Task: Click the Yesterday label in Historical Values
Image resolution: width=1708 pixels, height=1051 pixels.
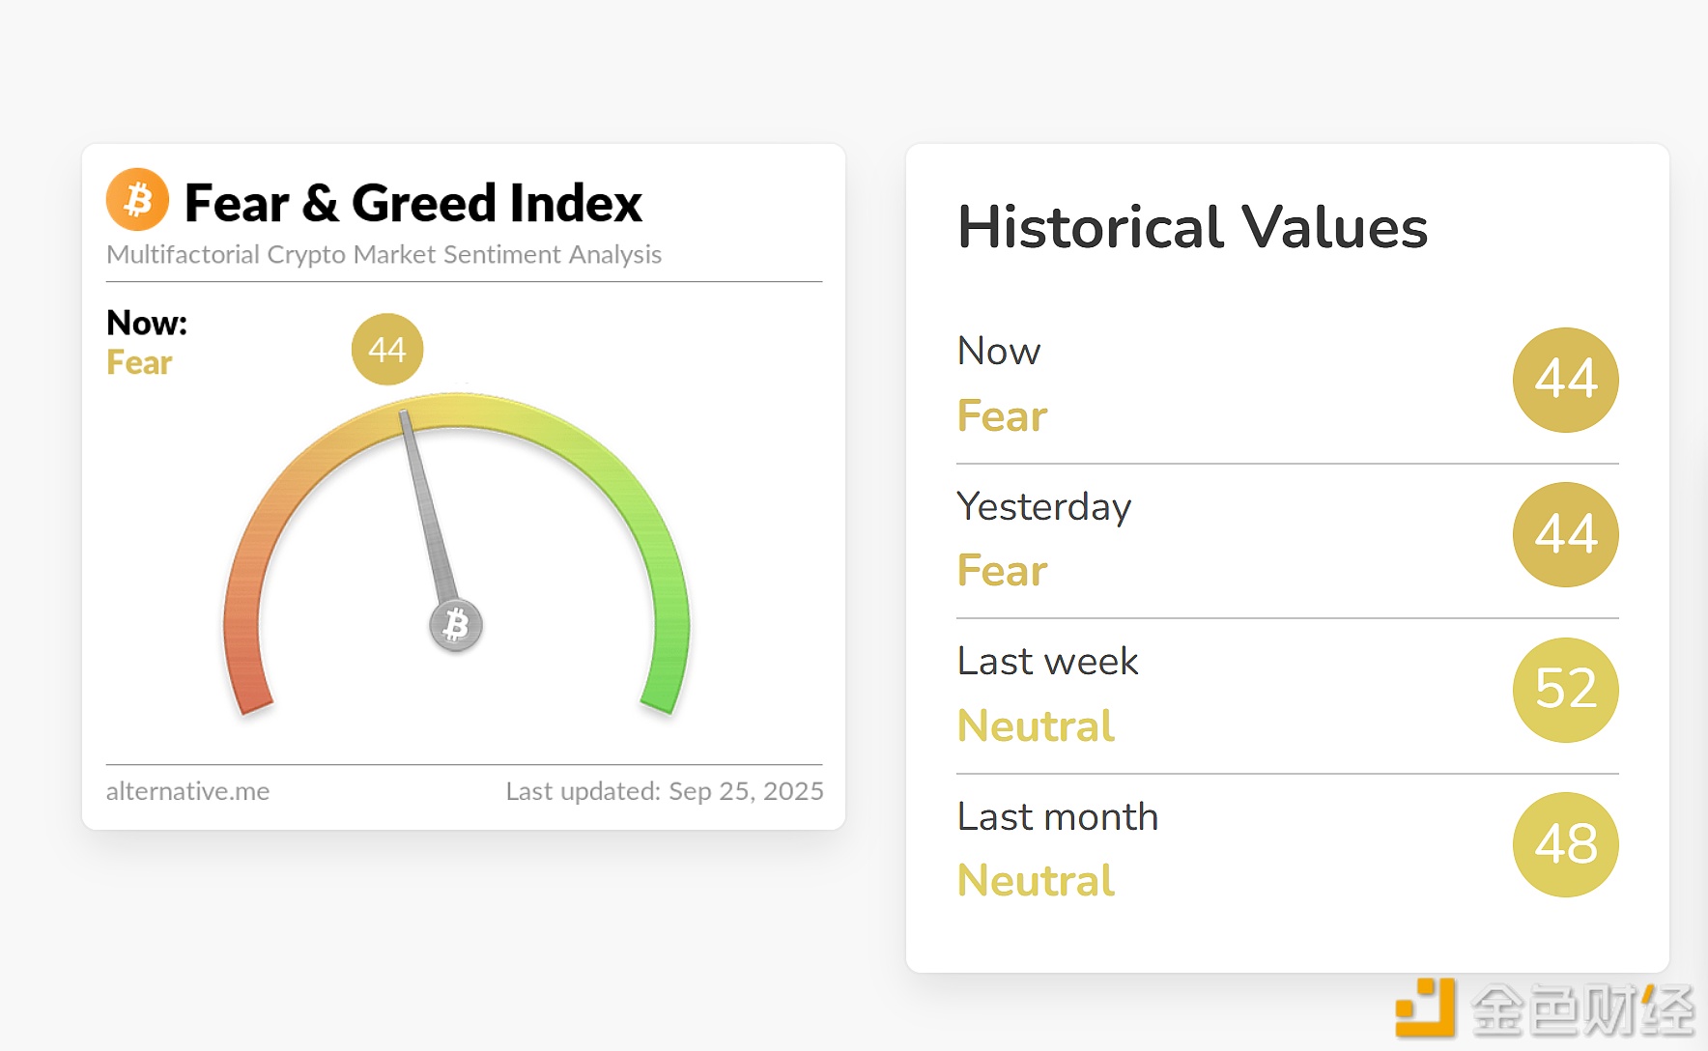Action: (1043, 506)
